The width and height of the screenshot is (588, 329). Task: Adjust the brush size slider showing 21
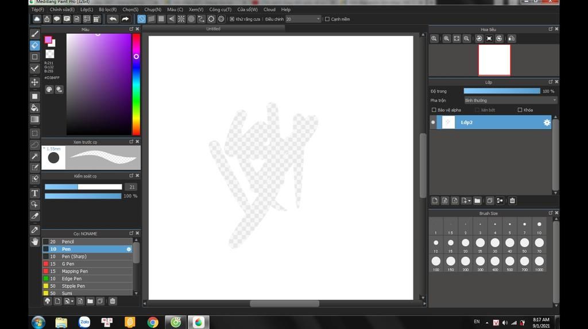83,187
